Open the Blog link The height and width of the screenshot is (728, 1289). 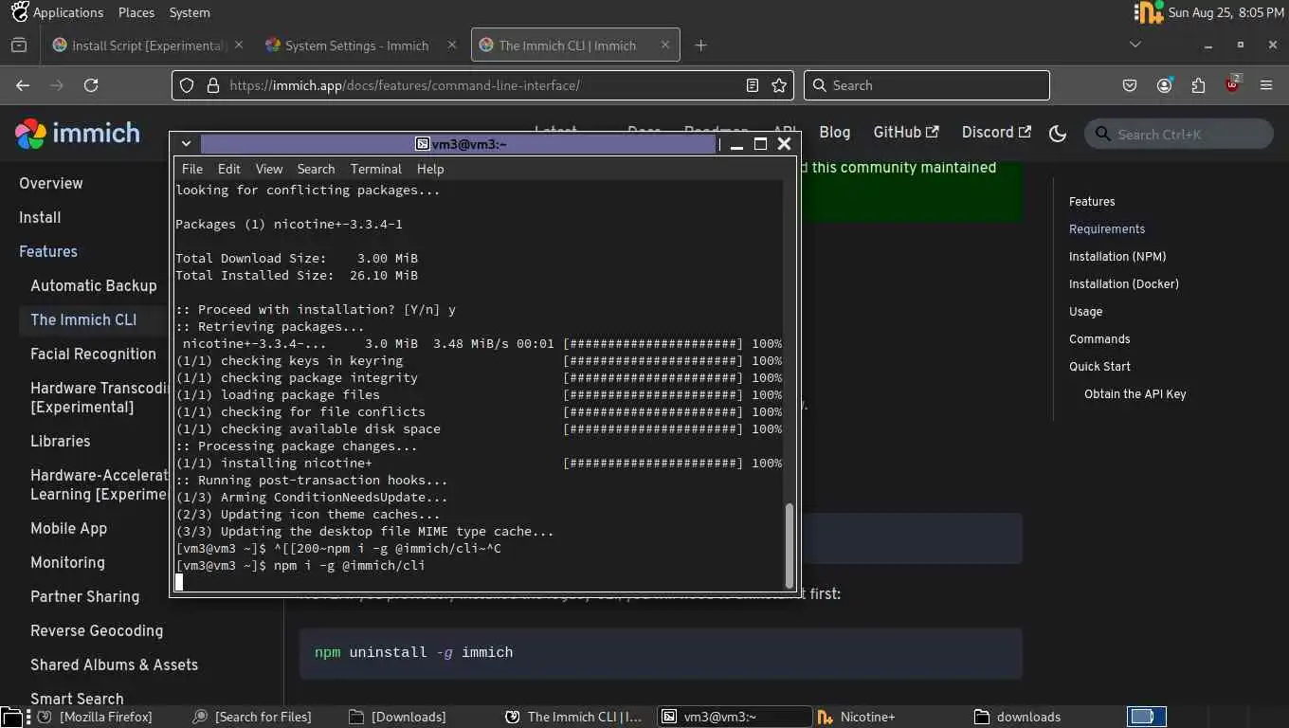tap(834, 133)
